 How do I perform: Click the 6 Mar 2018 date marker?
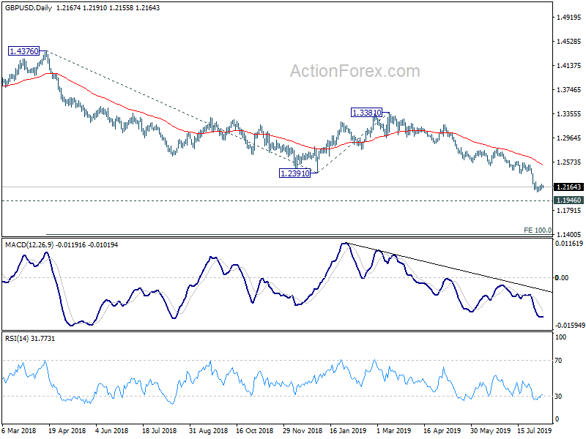(x=19, y=430)
